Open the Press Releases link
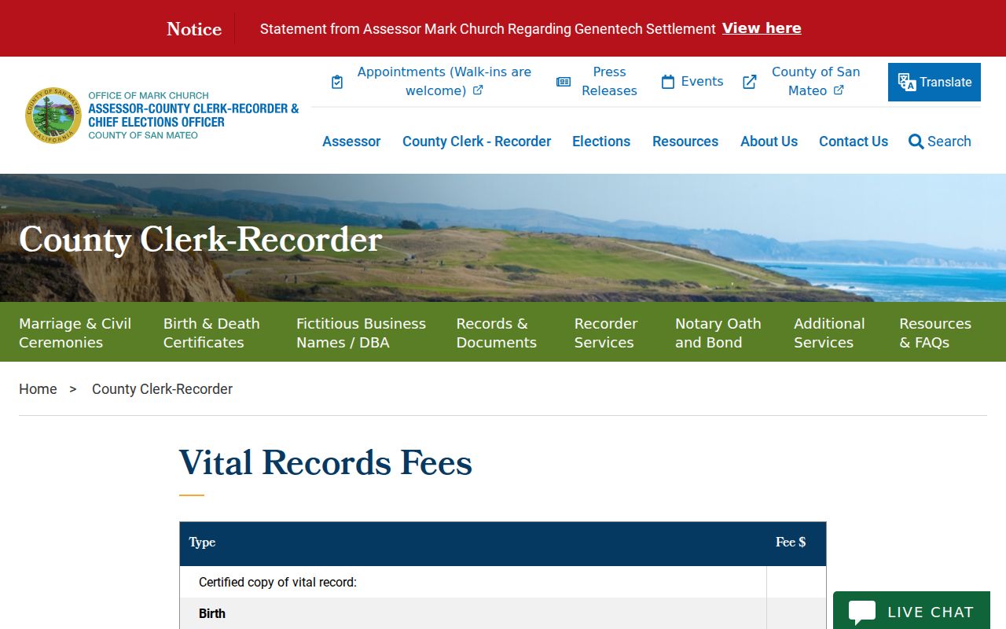Screen dimensions: 1006x629 [609, 81]
